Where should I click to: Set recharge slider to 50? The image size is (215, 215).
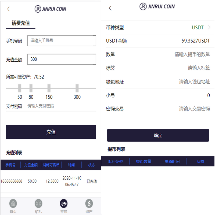(x=20, y=88)
